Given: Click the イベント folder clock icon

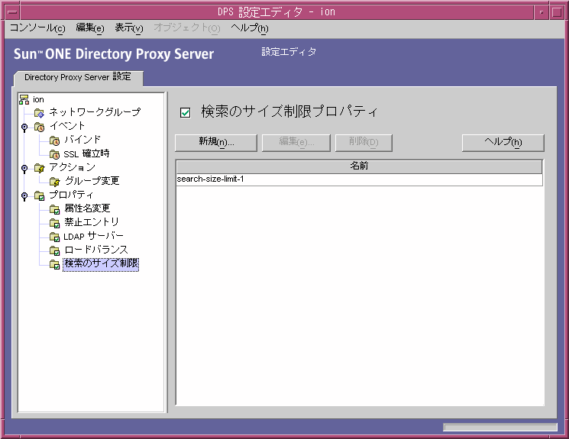Looking at the screenshot, I should (39, 127).
